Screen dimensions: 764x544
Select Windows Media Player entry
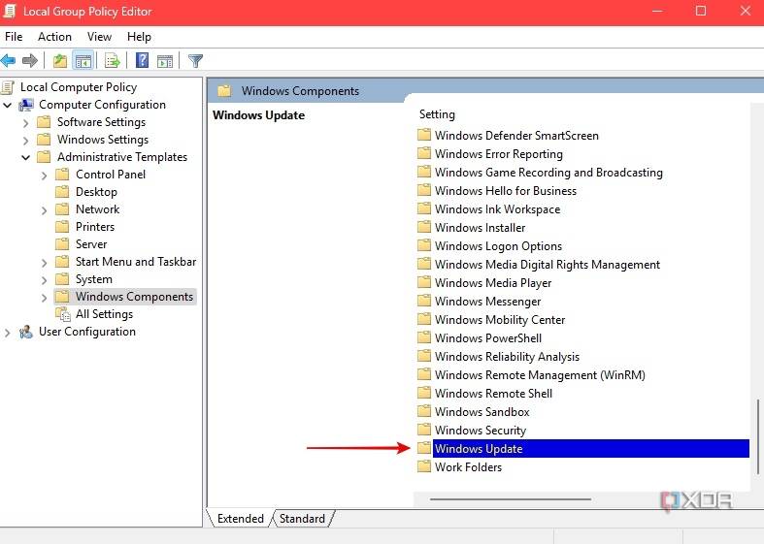click(x=492, y=283)
